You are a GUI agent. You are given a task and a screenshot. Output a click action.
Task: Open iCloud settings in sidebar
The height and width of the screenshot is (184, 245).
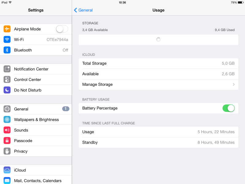tap(36, 170)
